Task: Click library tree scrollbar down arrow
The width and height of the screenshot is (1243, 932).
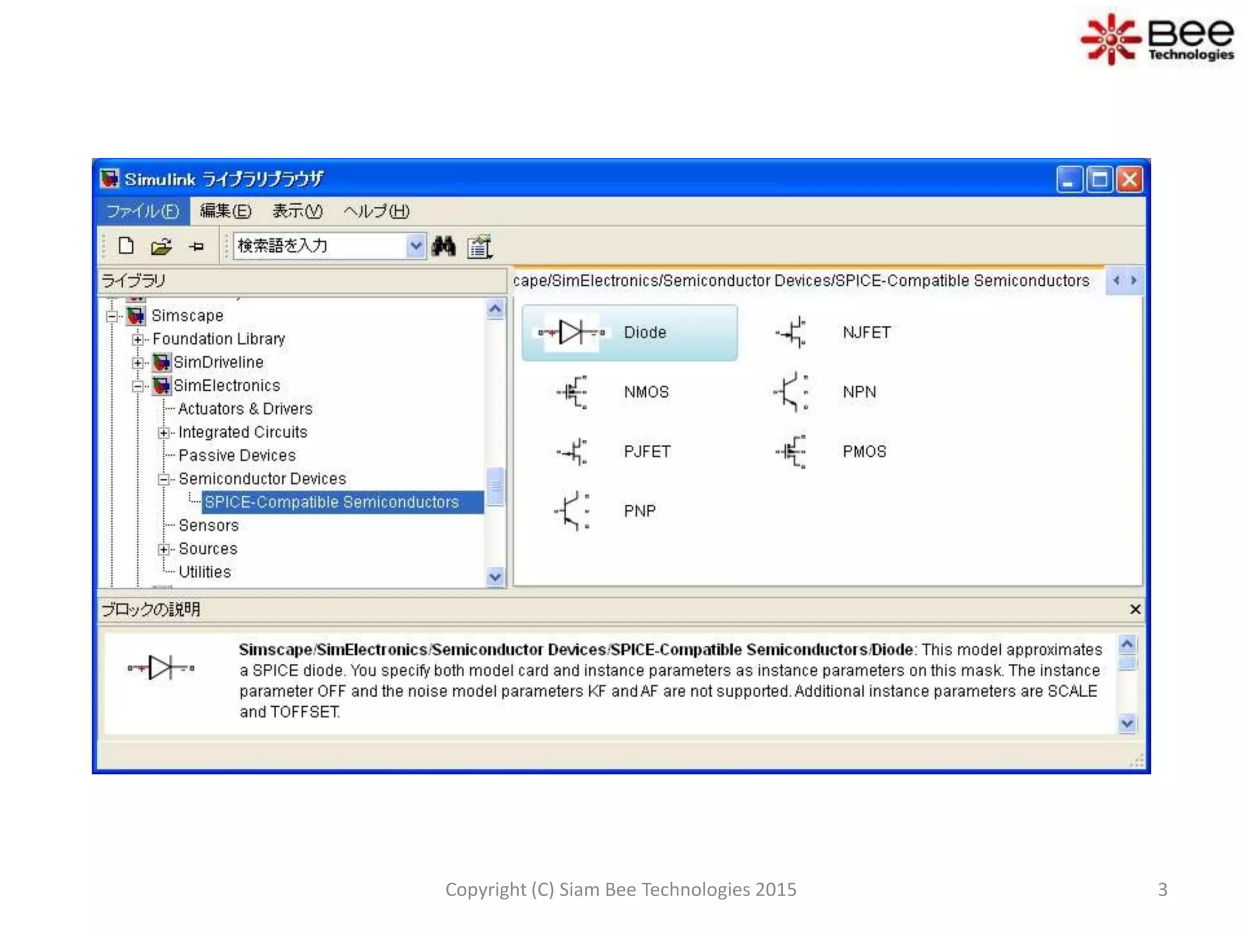Action: point(495,576)
